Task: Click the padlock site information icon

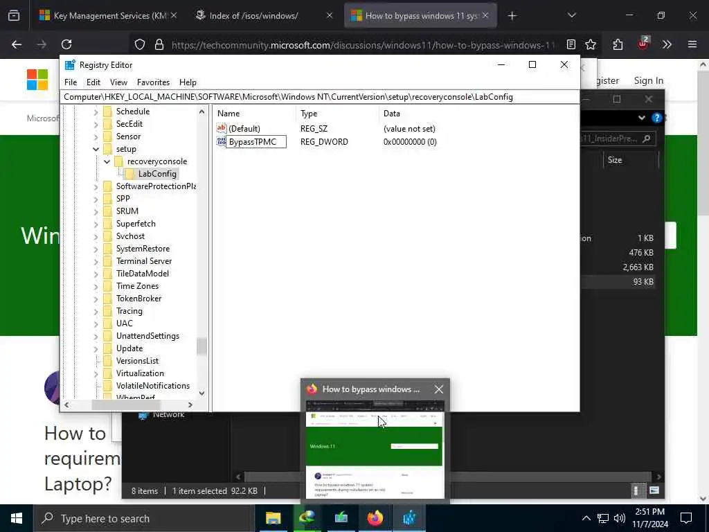Action: coord(159,44)
